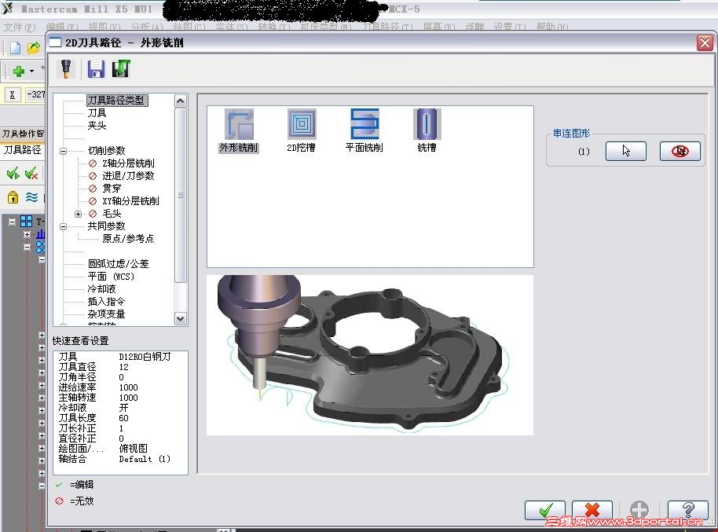Expand the 毛头 tree node
The width and height of the screenshot is (718, 532).
point(78,214)
